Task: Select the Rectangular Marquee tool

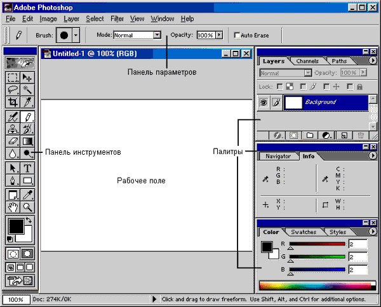Action: click(13, 77)
